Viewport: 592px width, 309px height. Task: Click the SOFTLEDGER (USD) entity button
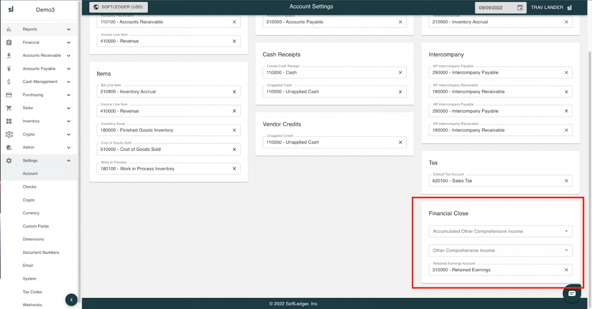(118, 7)
